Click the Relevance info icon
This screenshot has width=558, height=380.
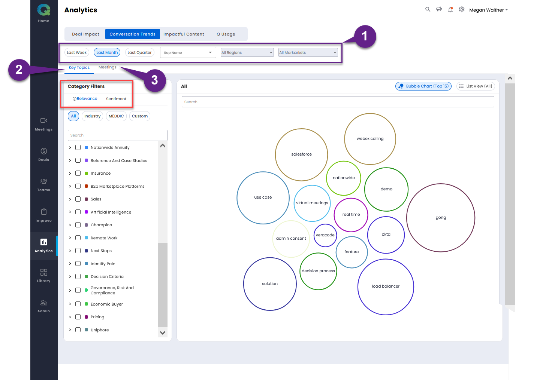(74, 99)
